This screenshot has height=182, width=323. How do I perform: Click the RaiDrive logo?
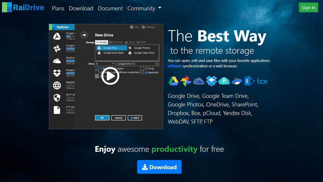pos(23,8)
